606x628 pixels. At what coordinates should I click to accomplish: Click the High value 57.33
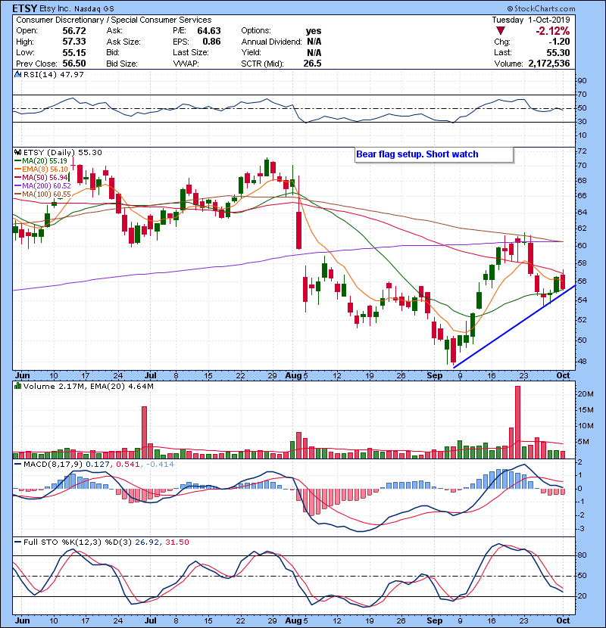(x=74, y=42)
